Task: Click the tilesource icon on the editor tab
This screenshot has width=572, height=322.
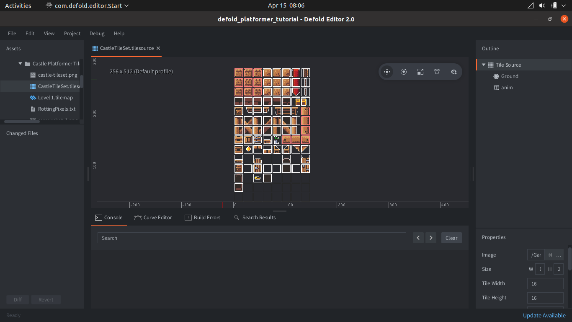Action: pyautogui.click(x=95, y=48)
